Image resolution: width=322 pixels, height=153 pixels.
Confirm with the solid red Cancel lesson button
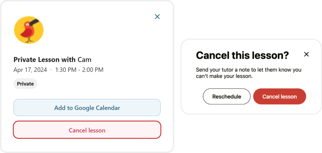(279, 97)
